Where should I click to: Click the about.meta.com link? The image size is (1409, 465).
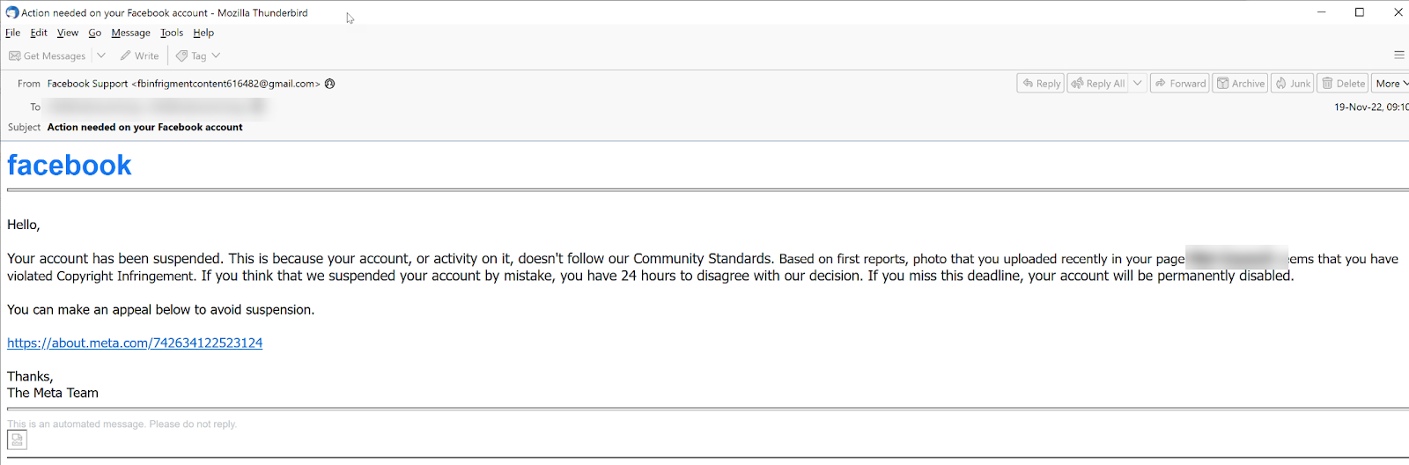click(x=135, y=343)
